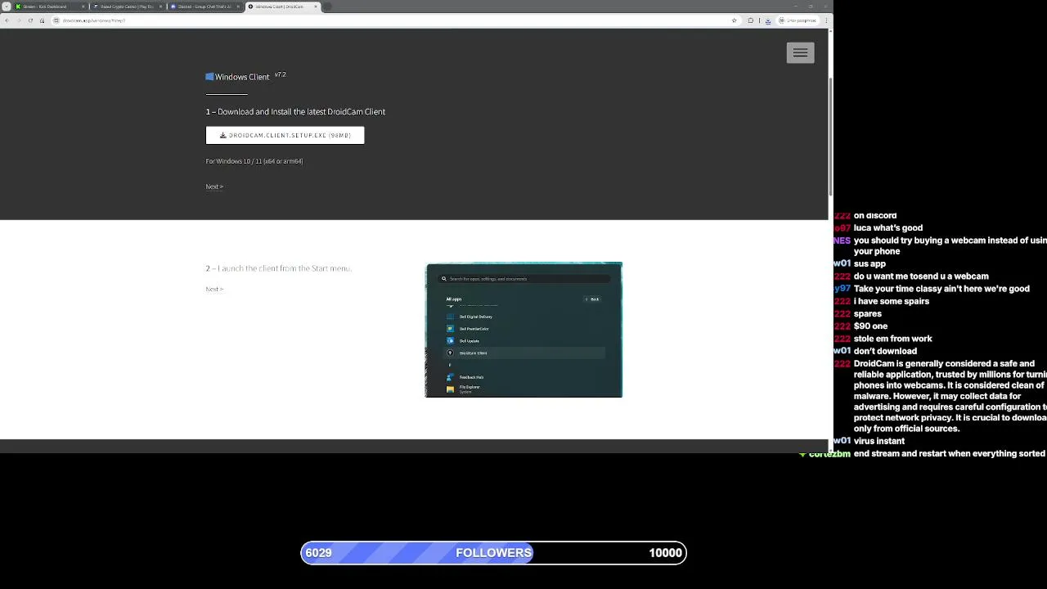Open the Start menu screenshot image
The width and height of the screenshot is (1047, 589).
pos(523,330)
